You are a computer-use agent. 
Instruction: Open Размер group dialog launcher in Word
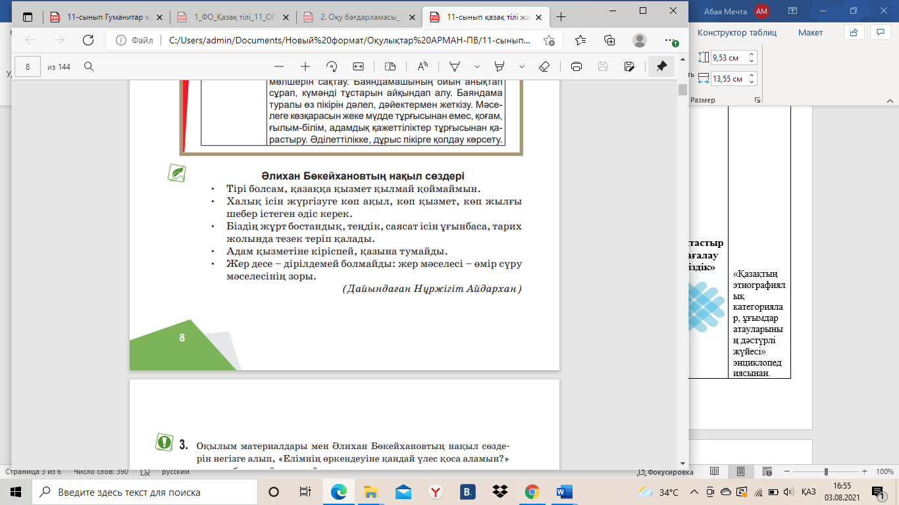(x=758, y=100)
